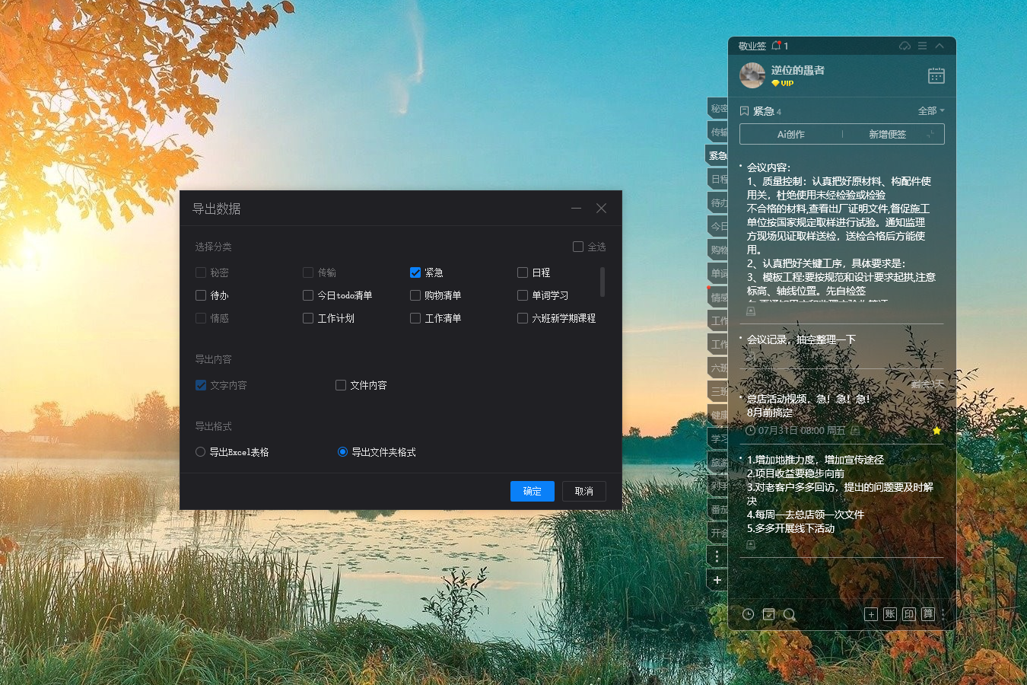This screenshot has height=685, width=1027.
Task: Confirm export with the 确定 button
Action: [x=533, y=491]
